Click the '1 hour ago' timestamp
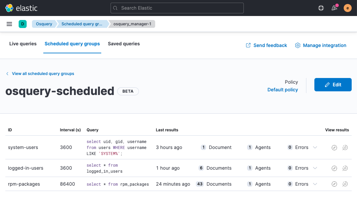Image resolution: width=357 pixels, height=201 pixels. [168, 168]
